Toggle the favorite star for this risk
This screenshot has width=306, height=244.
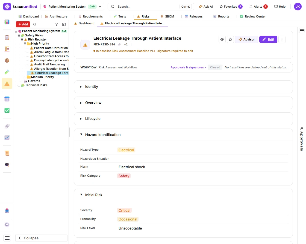(230, 39)
